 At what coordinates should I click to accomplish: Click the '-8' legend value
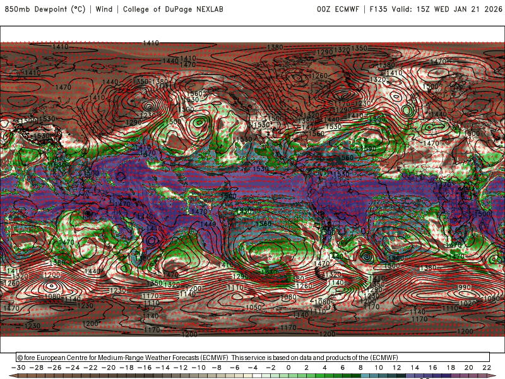217,368
